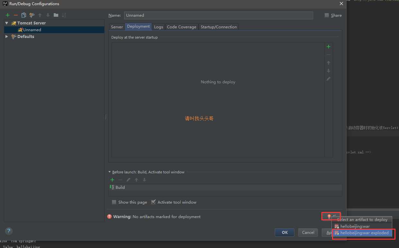Screen dimensions: 399x248
Task: Select the Deployment tab
Action: (138, 26)
